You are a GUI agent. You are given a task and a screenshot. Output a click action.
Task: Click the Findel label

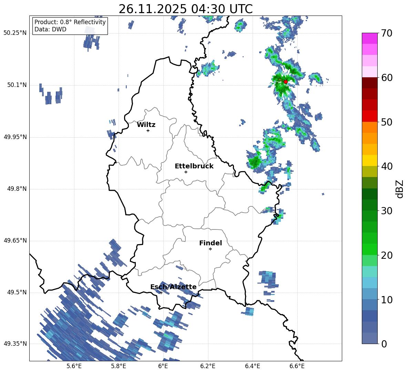coord(211,243)
